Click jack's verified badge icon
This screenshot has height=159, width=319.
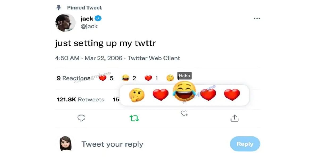[x=98, y=18]
